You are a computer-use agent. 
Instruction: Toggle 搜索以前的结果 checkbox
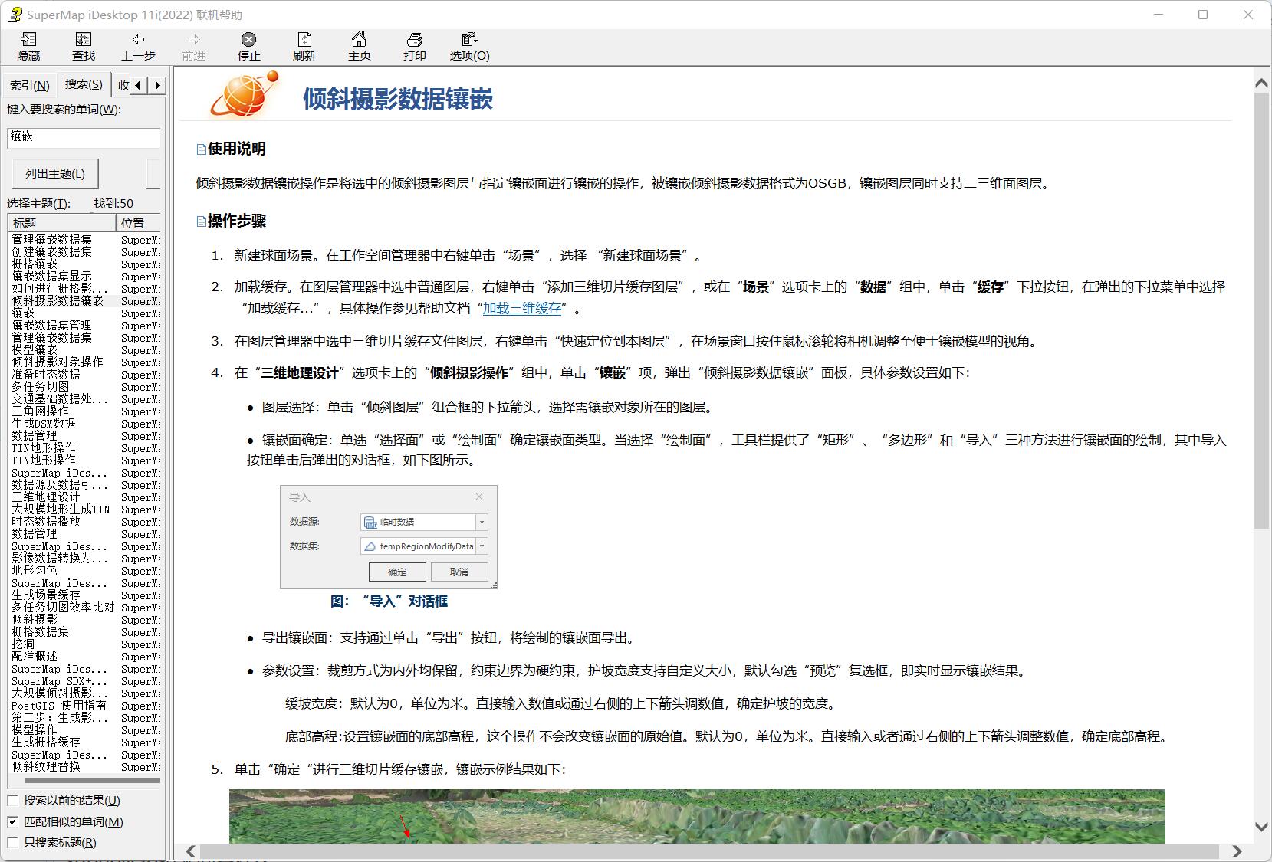point(12,800)
